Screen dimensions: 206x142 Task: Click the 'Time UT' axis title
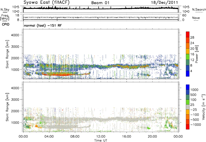[101, 140]
